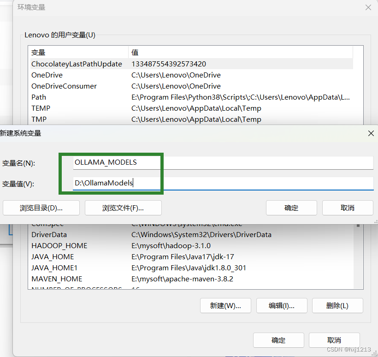The height and width of the screenshot is (357, 378).
Task: Select the DriverData system variable row
Action: 192,235
